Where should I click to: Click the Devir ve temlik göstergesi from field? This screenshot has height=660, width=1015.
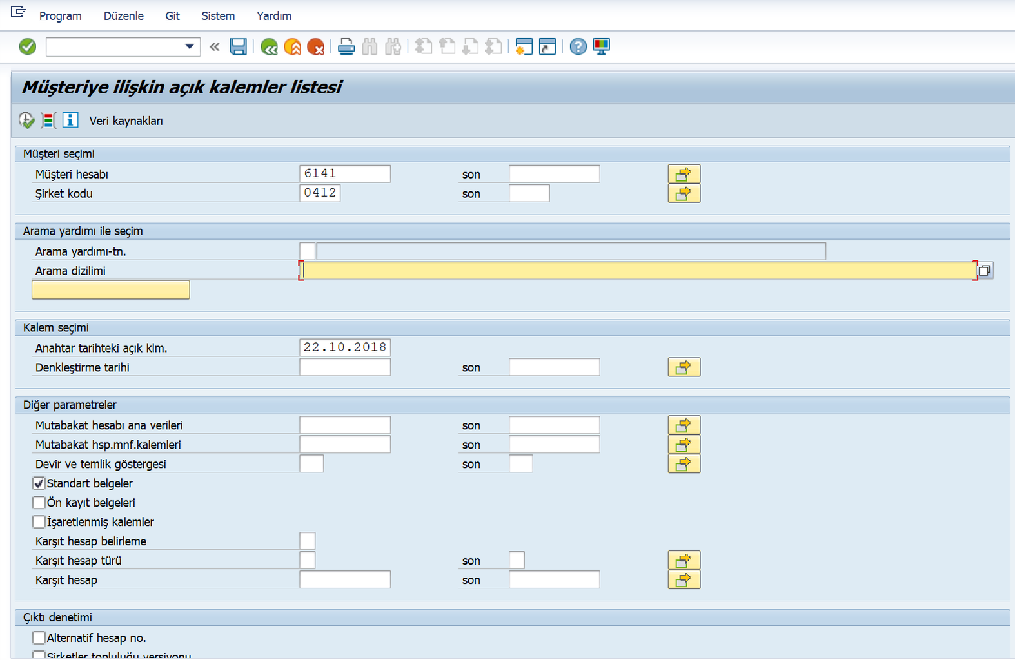pos(311,464)
